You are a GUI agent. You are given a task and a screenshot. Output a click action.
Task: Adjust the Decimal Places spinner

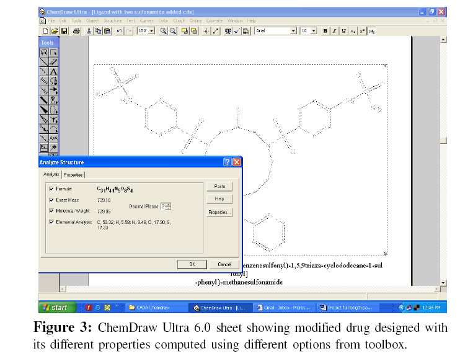tap(169, 206)
